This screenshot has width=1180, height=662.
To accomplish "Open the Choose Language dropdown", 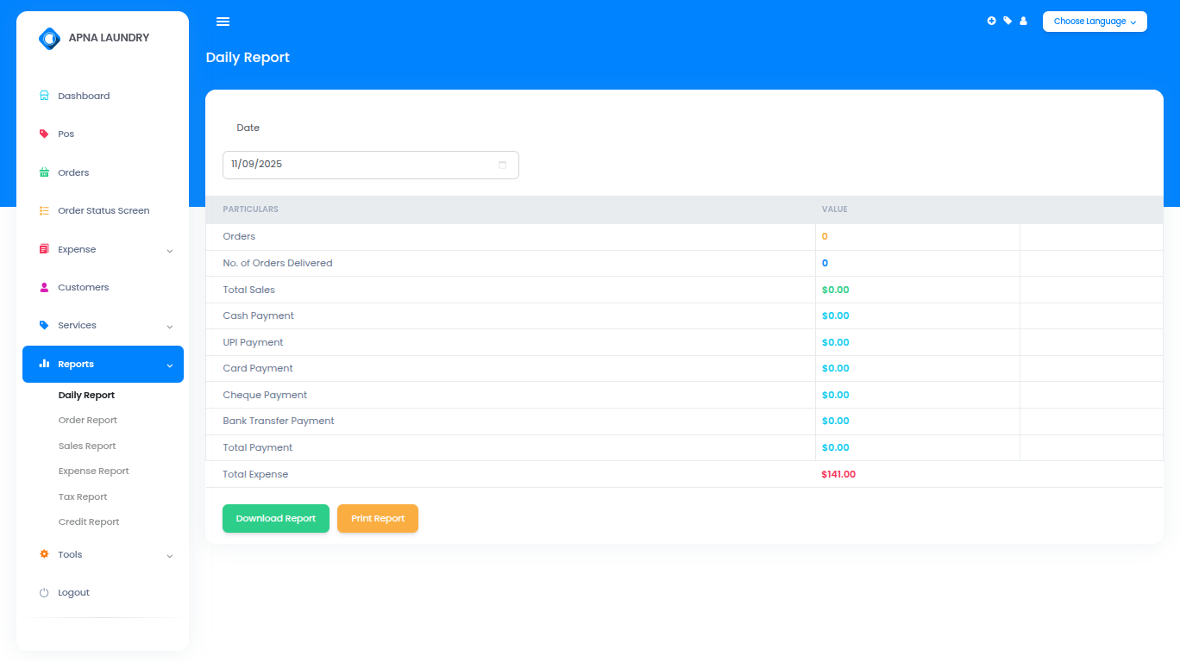I will (x=1094, y=22).
